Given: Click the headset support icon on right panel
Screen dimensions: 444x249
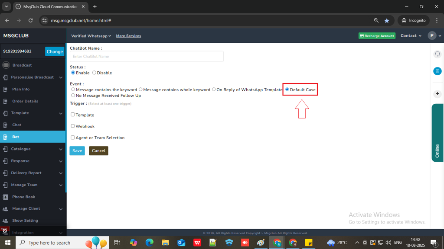Looking at the screenshot, I should [437, 54].
